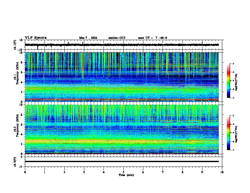Click the ch.1 top color scale bar
The image size is (250, 193).
tap(229, 81)
